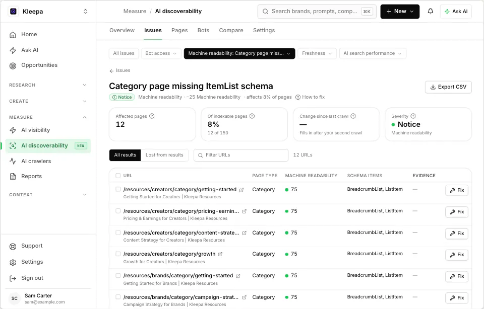Click Fix for creators growth row

click(x=457, y=255)
